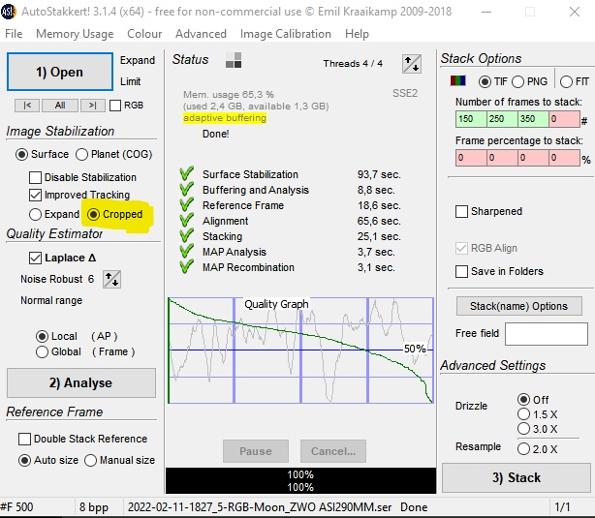Open the Colour menu
The width and height of the screenshot is (595, 518).
coord(144,34)
